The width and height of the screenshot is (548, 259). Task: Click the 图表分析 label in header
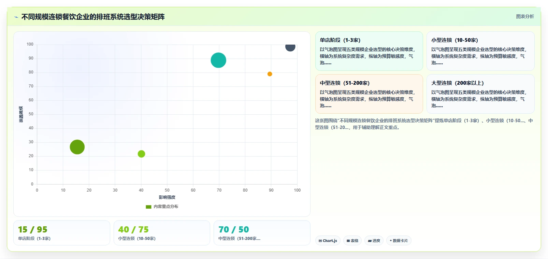(525, 16)
